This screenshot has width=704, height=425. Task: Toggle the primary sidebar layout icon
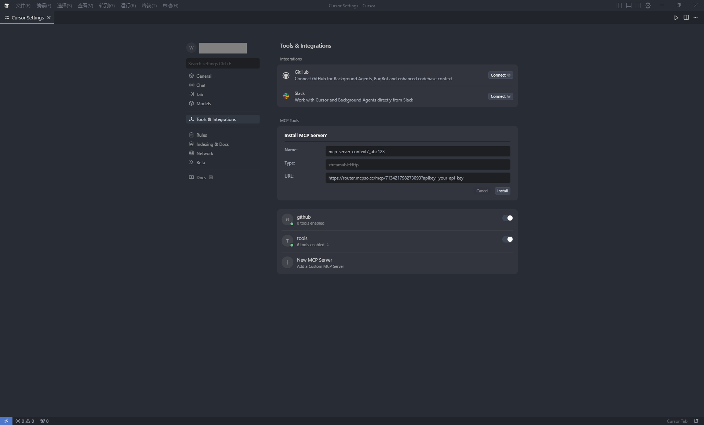click(x=619, y=5)
